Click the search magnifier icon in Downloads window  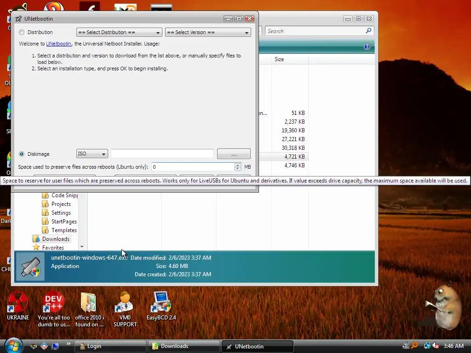(369, 31)
